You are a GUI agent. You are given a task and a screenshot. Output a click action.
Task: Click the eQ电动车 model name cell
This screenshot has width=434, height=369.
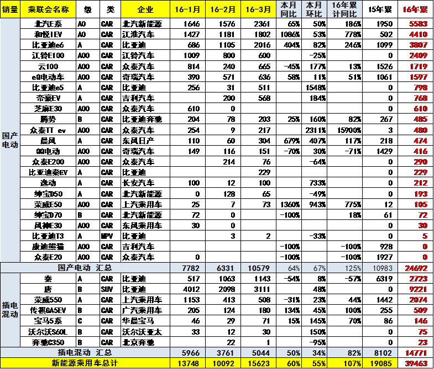tap(48, 77)
